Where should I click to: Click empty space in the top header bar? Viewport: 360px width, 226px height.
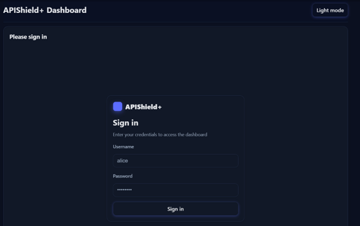[x=200, y=10]
